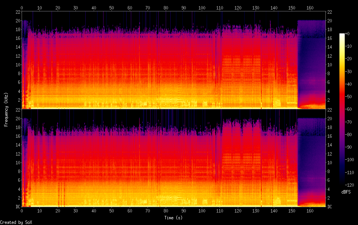
Task: Click the upper channel's left '20' kHz tick
Action: click(18, 20)
